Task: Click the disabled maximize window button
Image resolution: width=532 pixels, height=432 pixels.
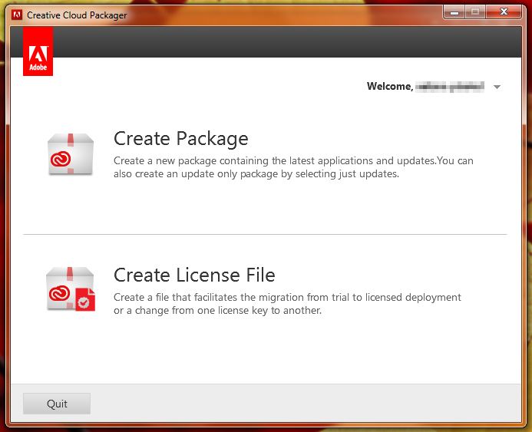Action: 476,12
